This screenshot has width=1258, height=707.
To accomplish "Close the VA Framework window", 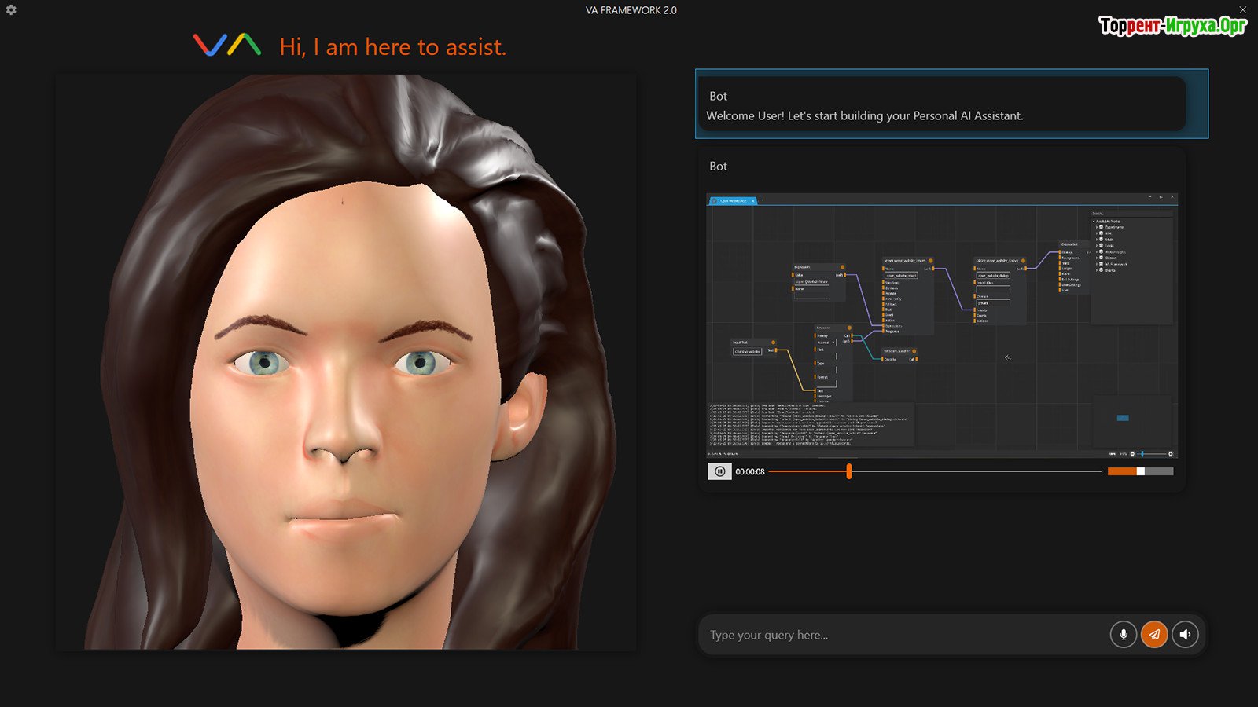I will 1243,10.
